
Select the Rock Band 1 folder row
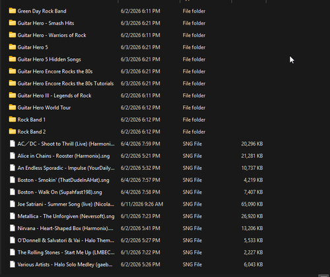click(137, 120)
